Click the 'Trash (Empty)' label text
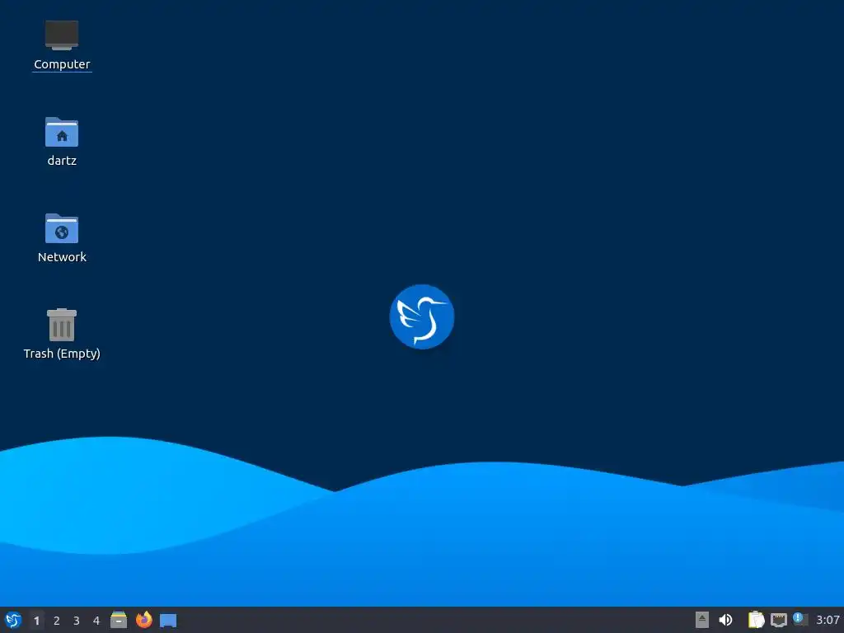 click(x=62, y=354)
